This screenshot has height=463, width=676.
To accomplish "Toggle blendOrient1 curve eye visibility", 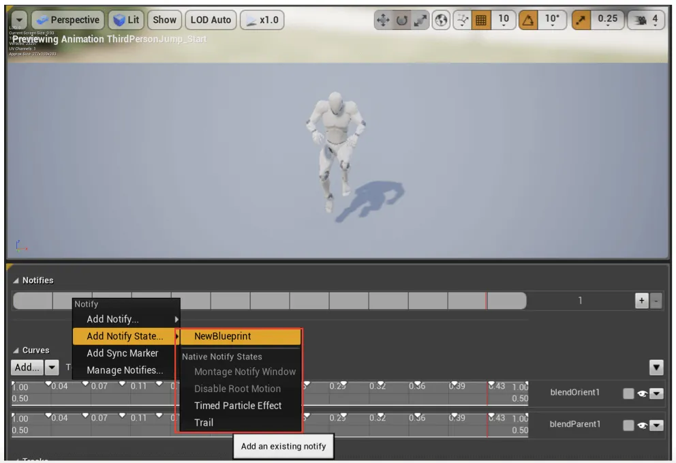I will (642, 393).
